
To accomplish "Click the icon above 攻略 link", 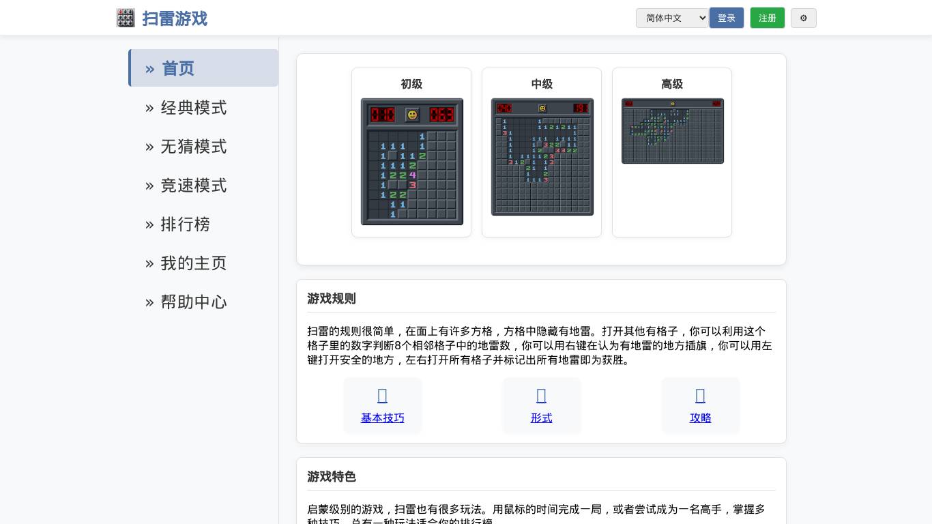I will tap(700, 396).
